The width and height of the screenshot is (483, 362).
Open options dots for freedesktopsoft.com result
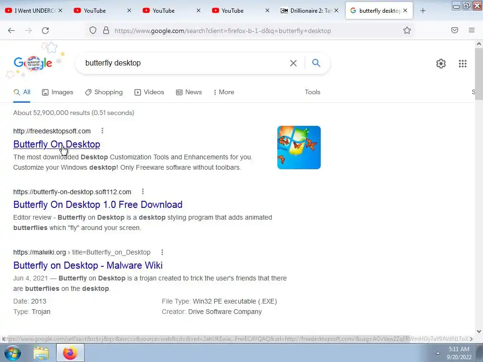tap(102, 131)
